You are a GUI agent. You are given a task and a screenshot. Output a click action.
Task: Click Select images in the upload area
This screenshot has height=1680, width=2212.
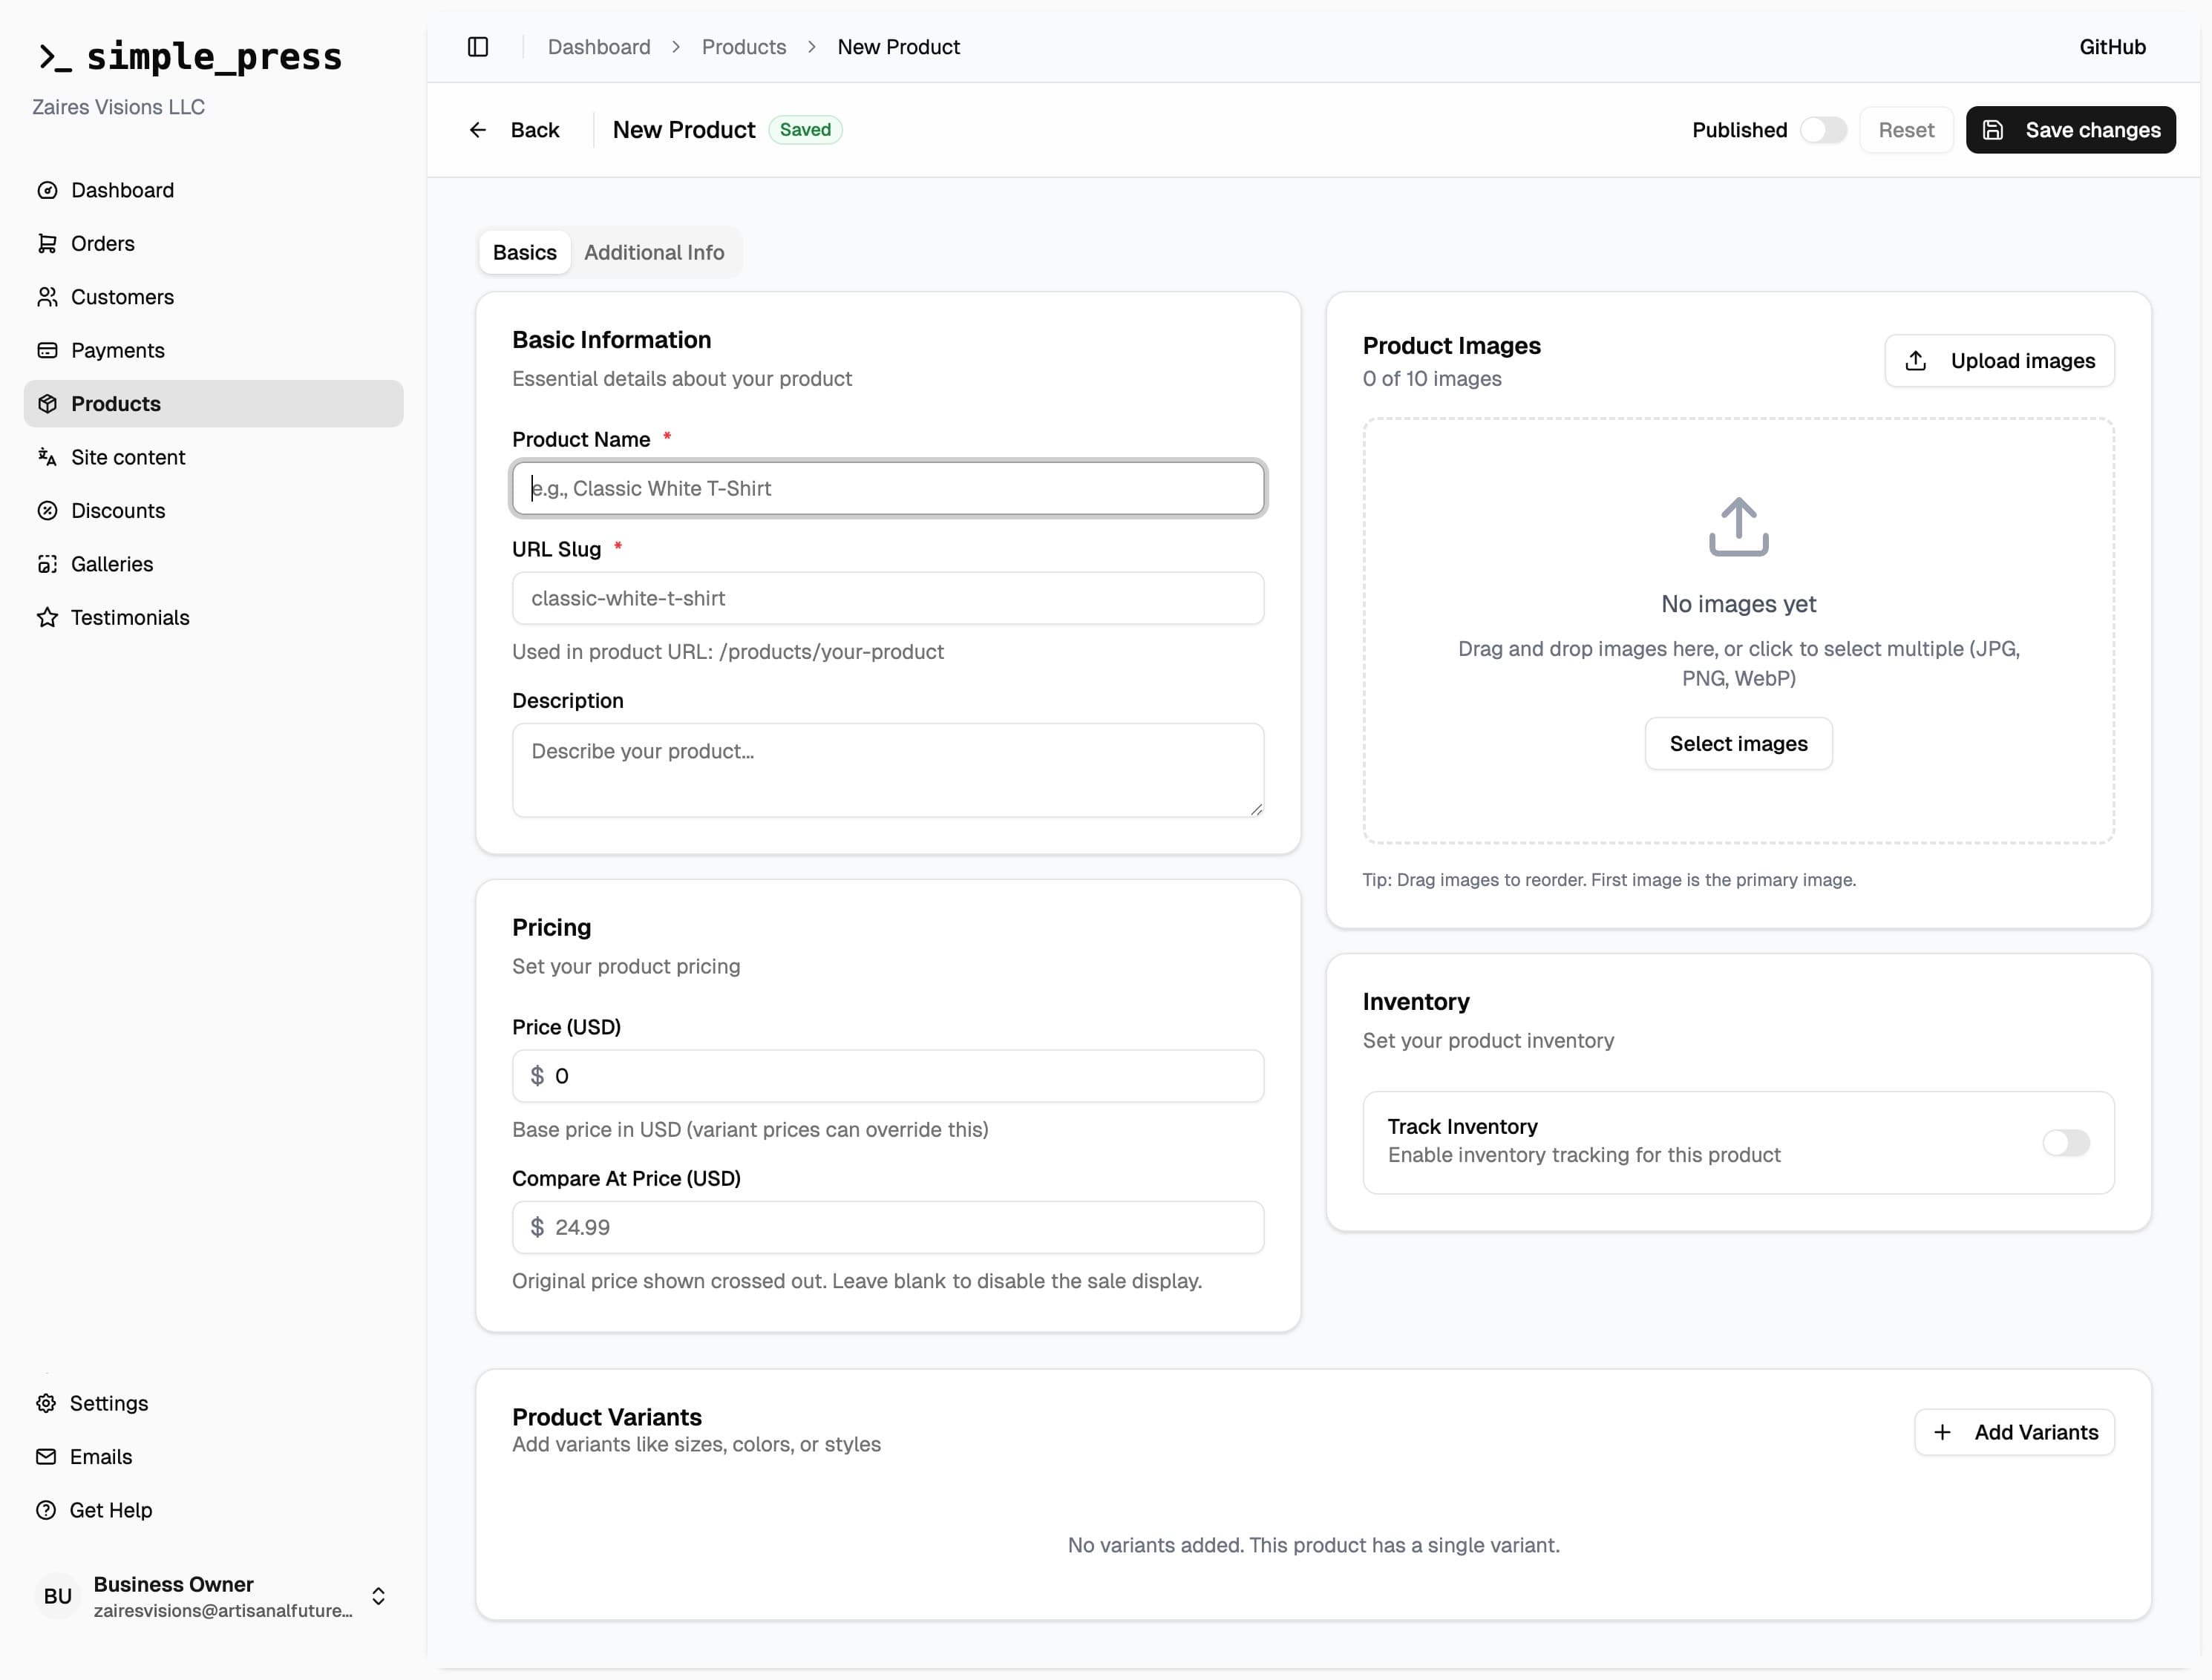pos(1738,743)
